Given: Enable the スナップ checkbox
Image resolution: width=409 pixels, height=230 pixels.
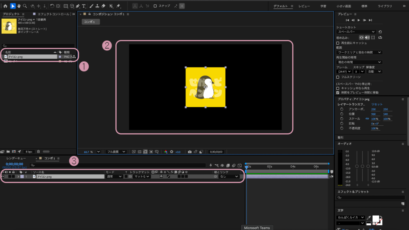Looking at the screenshot, I should click(155, 6).
